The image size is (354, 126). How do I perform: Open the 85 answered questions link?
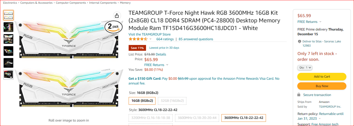click(196, 39)
